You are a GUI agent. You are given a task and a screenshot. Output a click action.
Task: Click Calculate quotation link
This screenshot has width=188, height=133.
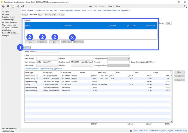coord(31,68)
